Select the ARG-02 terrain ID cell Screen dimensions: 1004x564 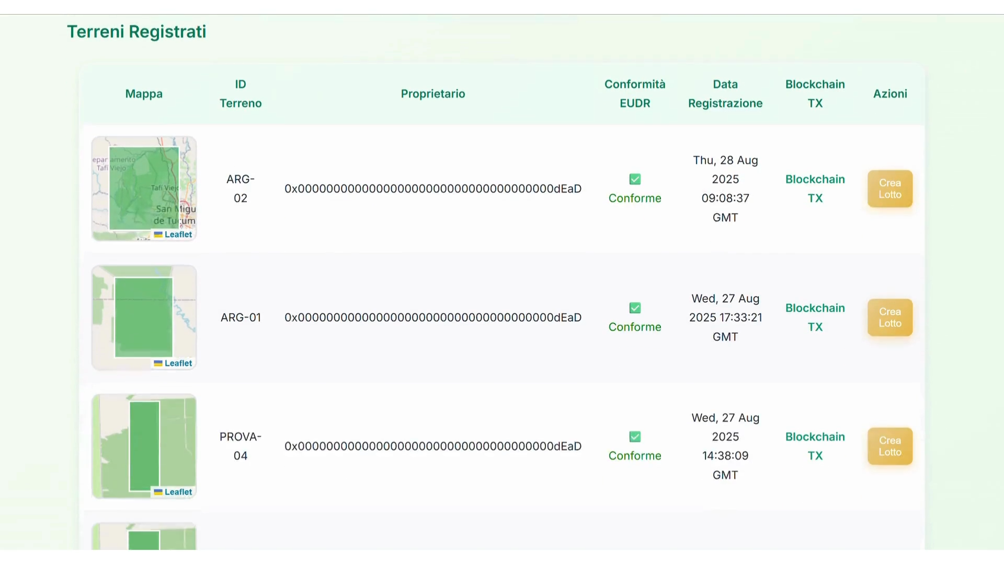click(x=241, y=189)
